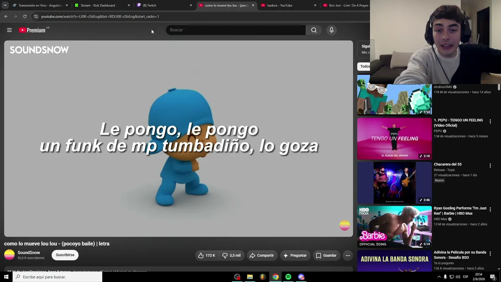The image size is (501, 282).
Task: Click SoundSnow watermark icon in video corner
Action: pyautogui.click(x=344, y=225)
